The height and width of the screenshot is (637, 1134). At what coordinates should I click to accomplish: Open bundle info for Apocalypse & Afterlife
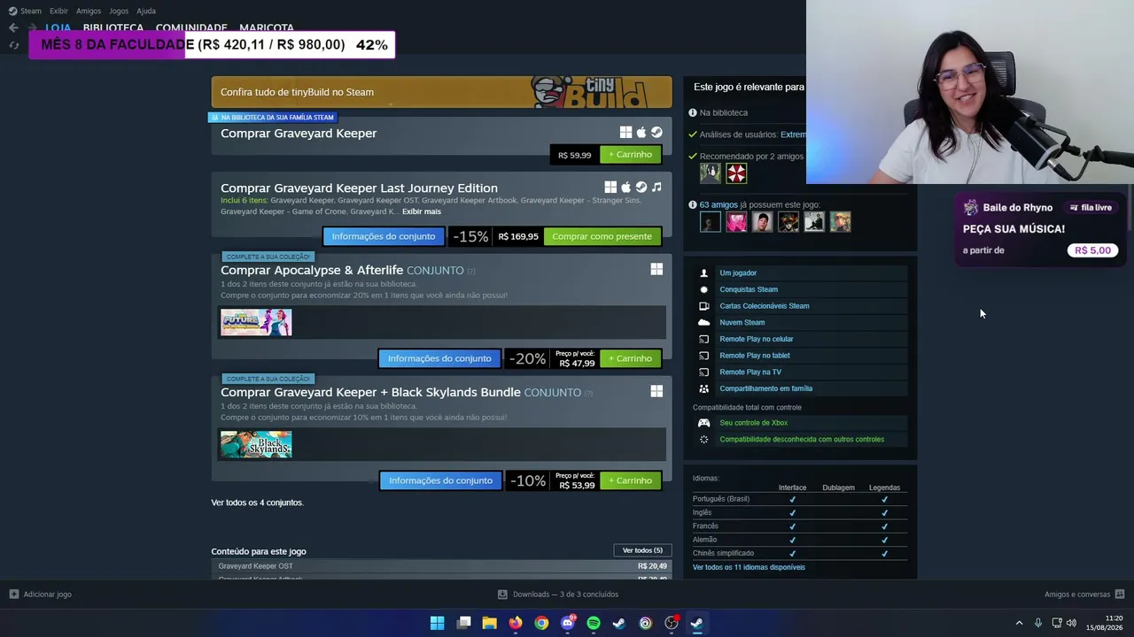point(439,358)
